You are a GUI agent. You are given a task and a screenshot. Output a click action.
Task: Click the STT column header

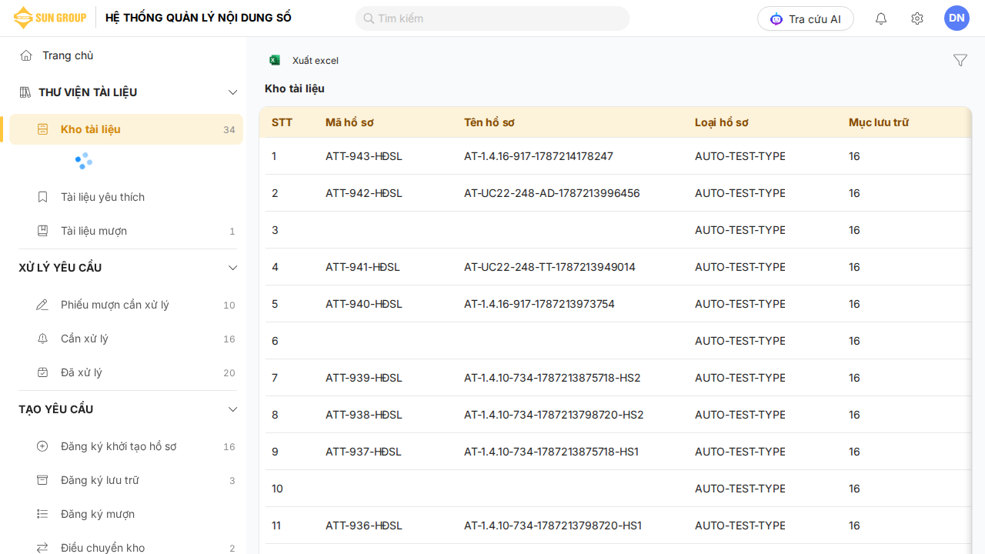tap(282, 122)
